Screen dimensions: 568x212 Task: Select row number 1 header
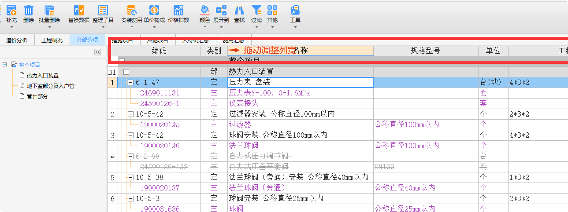(x=112, y=82)
